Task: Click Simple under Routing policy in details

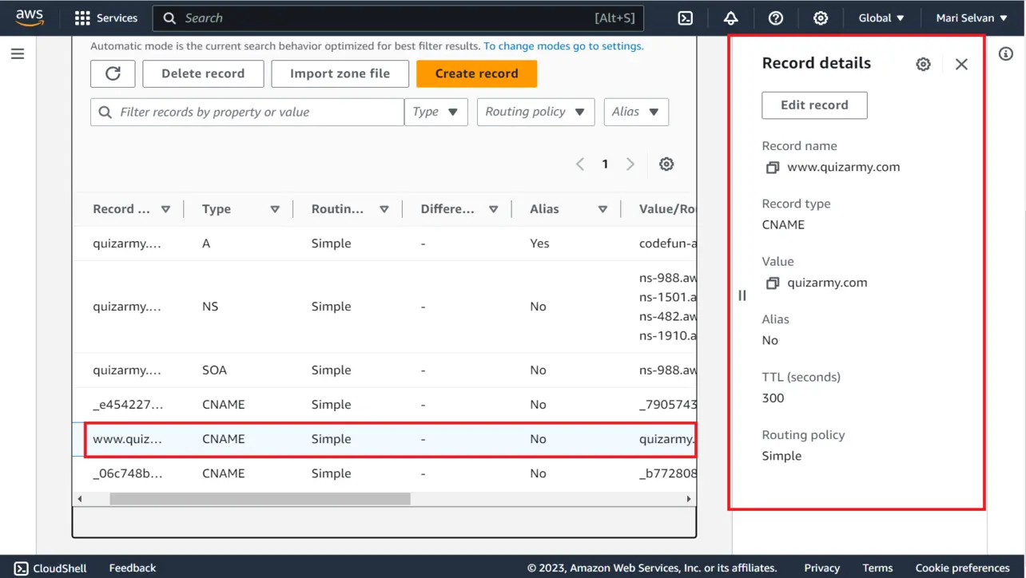Action: click(x=781, y=457)
